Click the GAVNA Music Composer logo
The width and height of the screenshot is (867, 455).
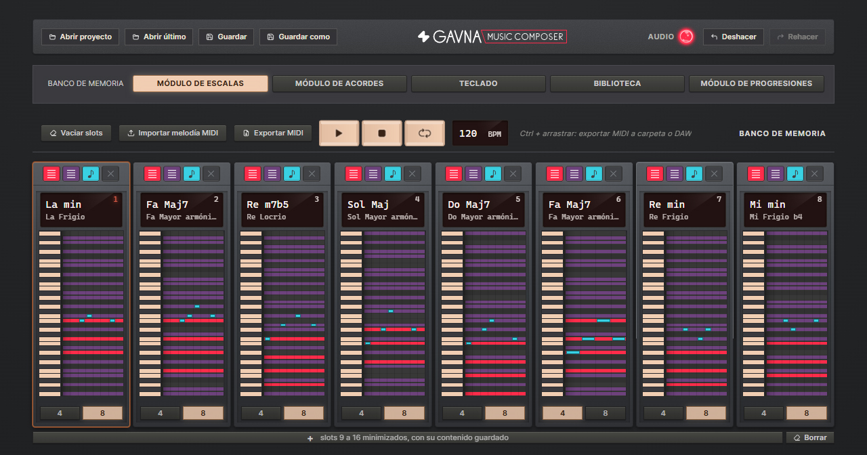pos(492,37)
